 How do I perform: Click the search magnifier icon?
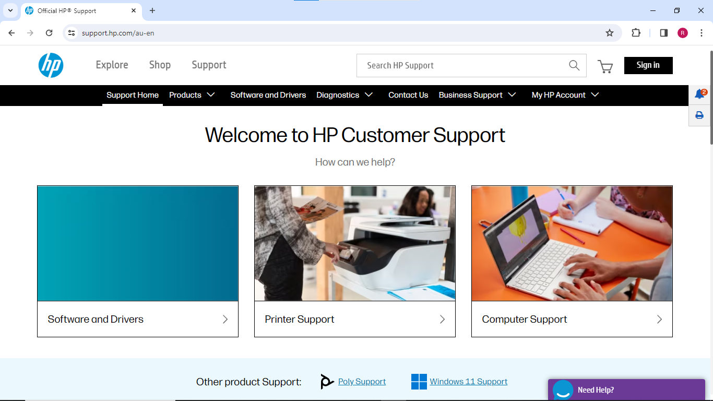coord(574,65)
